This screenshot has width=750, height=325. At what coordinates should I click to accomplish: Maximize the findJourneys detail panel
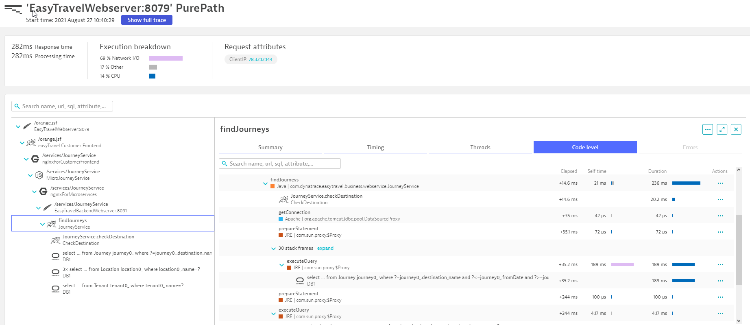[722, 129]
